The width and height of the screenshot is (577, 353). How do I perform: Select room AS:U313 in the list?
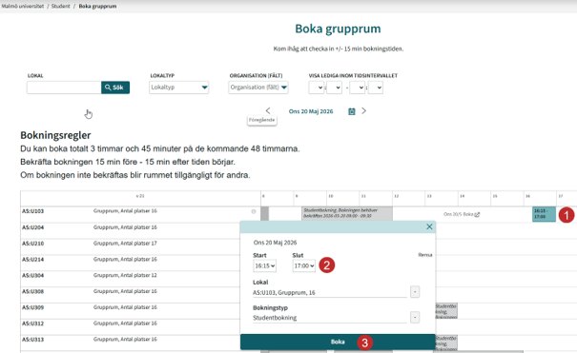click(x=32, y=340)
